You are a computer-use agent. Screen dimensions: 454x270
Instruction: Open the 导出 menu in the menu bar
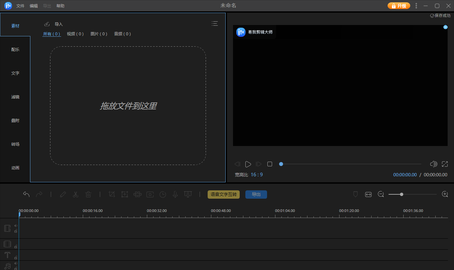click(x=47, y=6)
